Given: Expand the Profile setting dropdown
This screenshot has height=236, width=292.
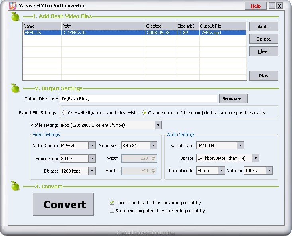Looking at the screenshot, I should coord(158,125).
